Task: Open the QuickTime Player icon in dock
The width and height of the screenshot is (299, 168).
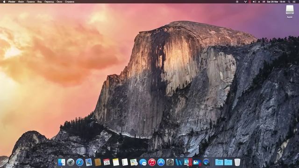Action: pos(206,162)
